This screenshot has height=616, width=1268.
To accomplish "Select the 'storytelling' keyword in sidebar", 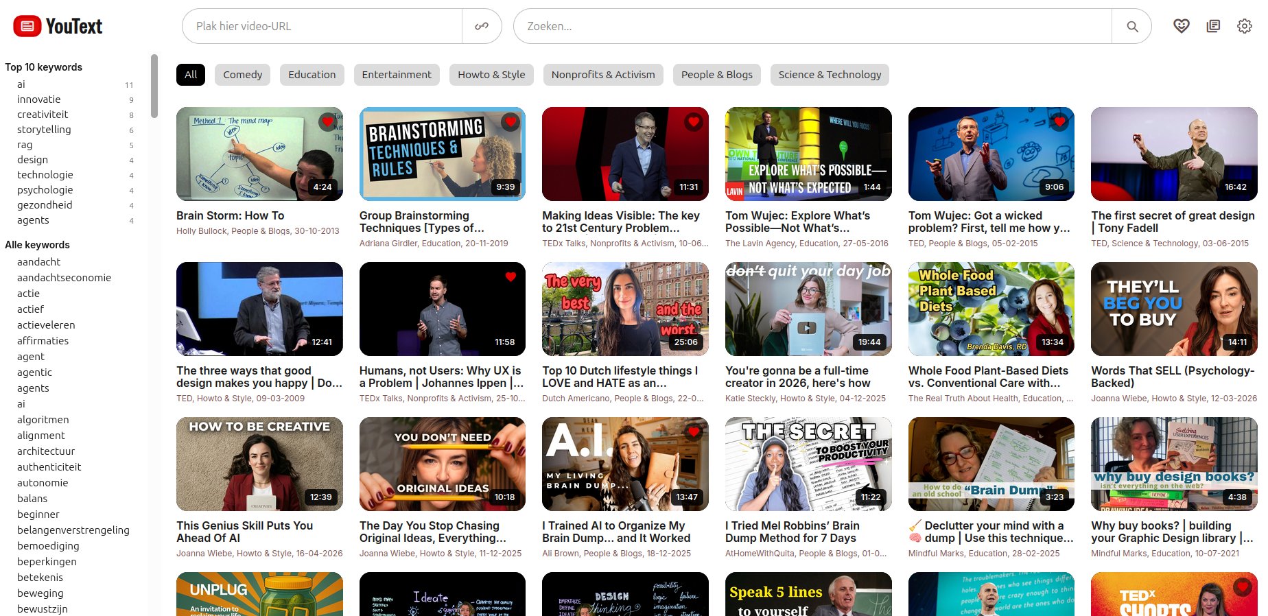I will 44,130.
